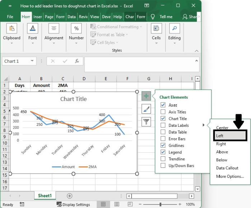Expand the formula bar chevron
This screenshot has width=251, height=208.
click(196, 61)
